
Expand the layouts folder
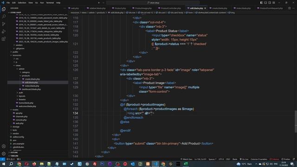click(22, 96)
